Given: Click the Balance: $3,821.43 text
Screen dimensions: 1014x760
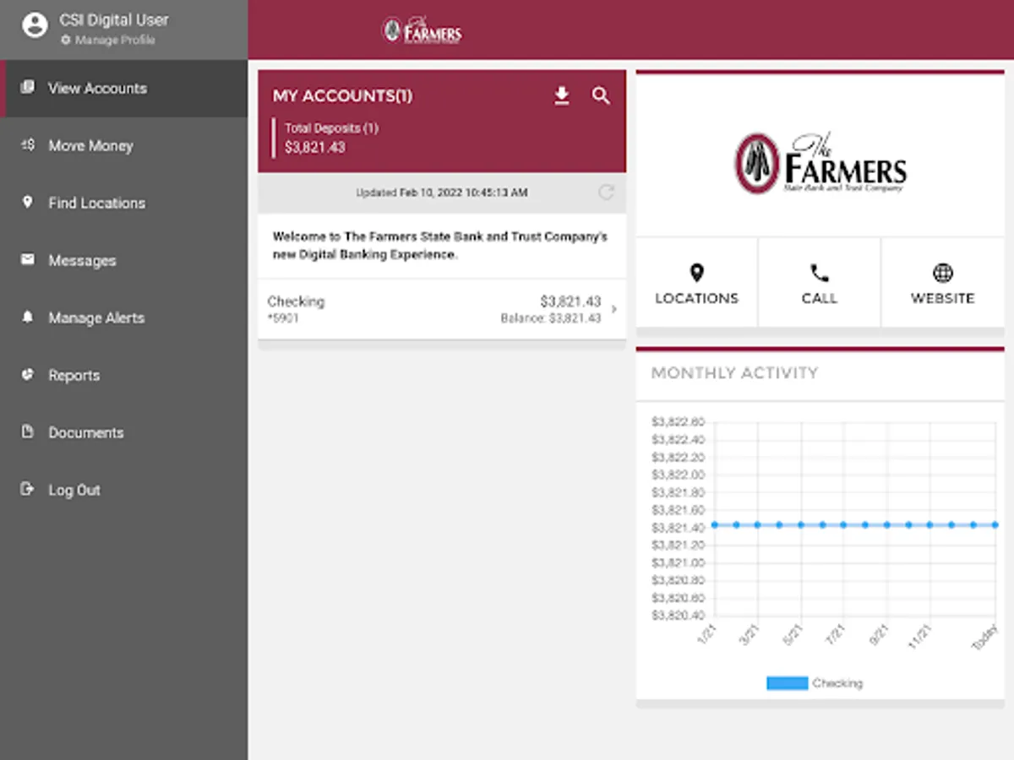Looking at the screenshot, I should tap(551, 318).
